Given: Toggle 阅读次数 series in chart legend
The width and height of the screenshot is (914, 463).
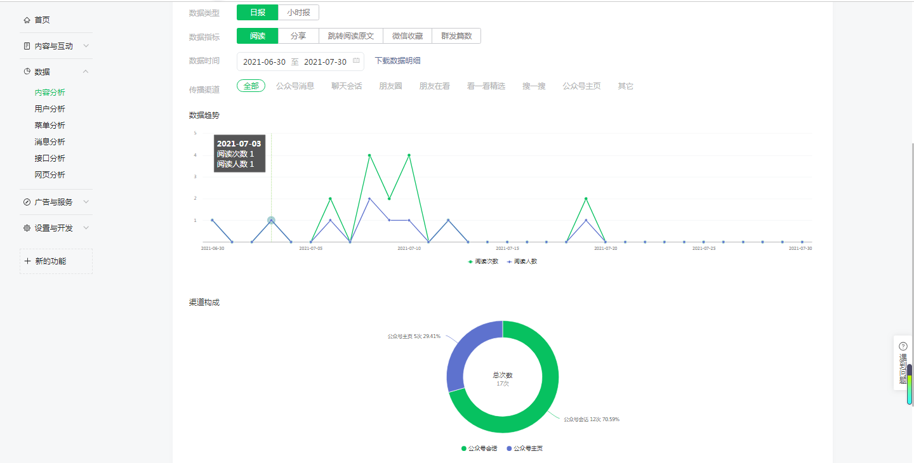Looking at the screenshot, I should 483,261.
